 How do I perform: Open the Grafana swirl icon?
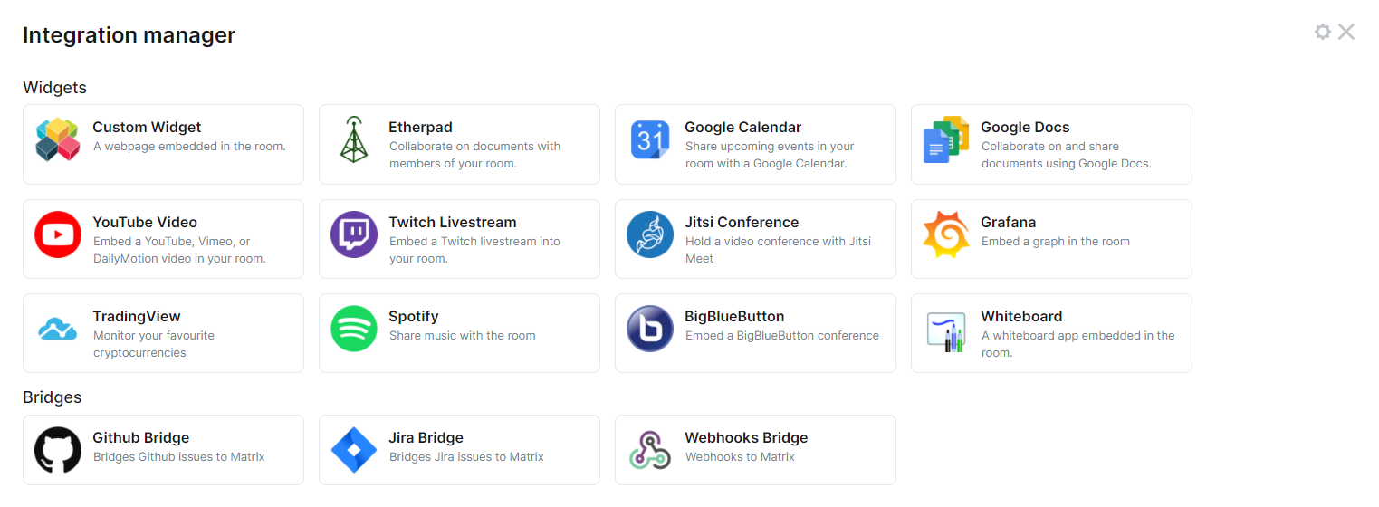946,234
